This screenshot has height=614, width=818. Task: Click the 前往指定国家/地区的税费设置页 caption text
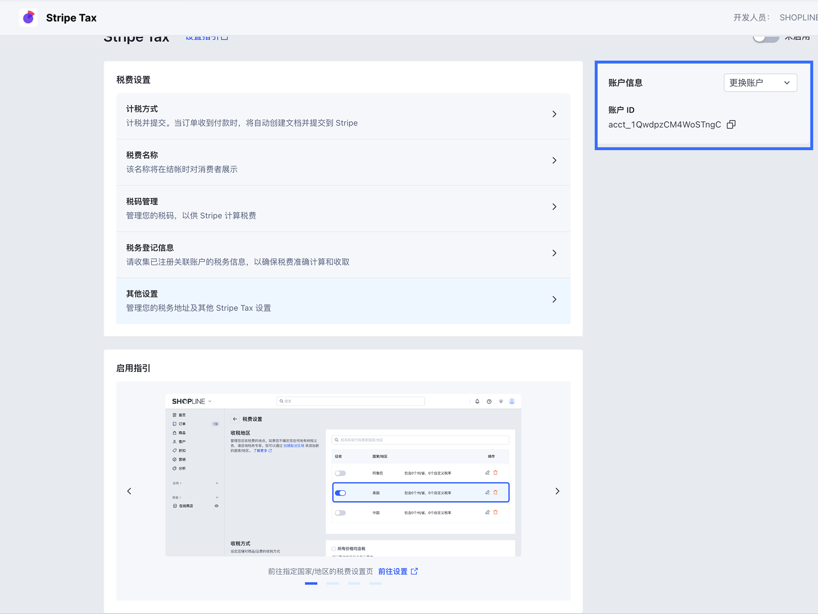click(320, 571)
